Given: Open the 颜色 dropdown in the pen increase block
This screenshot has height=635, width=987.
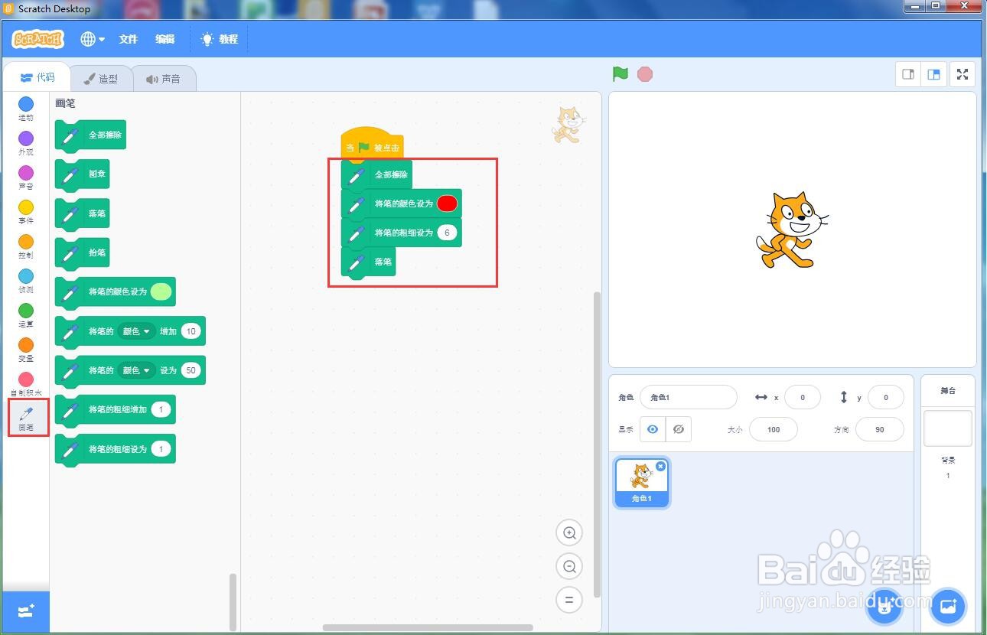Looking at the screenshot, I should coord(137,331).
